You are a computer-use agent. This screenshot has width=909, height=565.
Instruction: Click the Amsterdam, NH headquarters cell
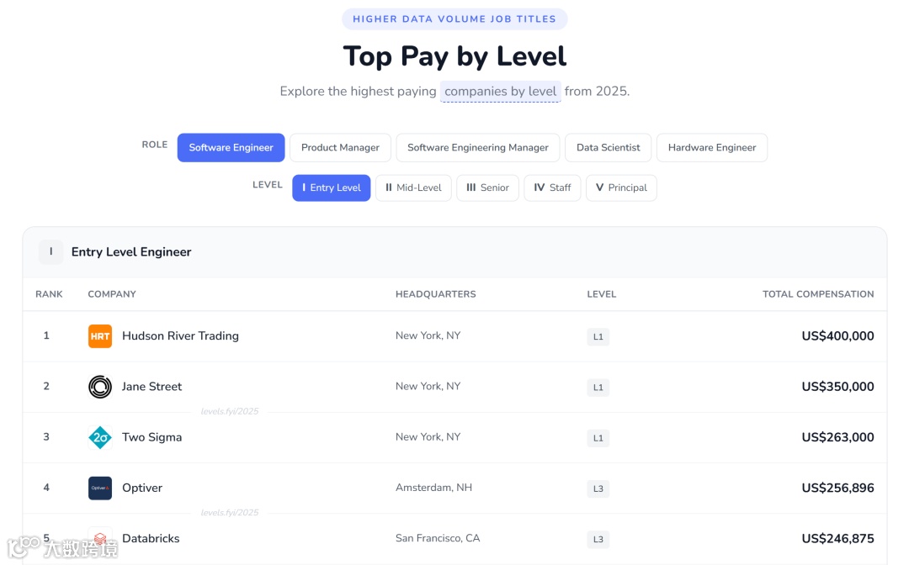click(433, 488)
